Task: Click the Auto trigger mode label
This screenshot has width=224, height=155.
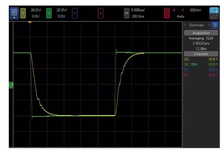Action: pos(181,16)
